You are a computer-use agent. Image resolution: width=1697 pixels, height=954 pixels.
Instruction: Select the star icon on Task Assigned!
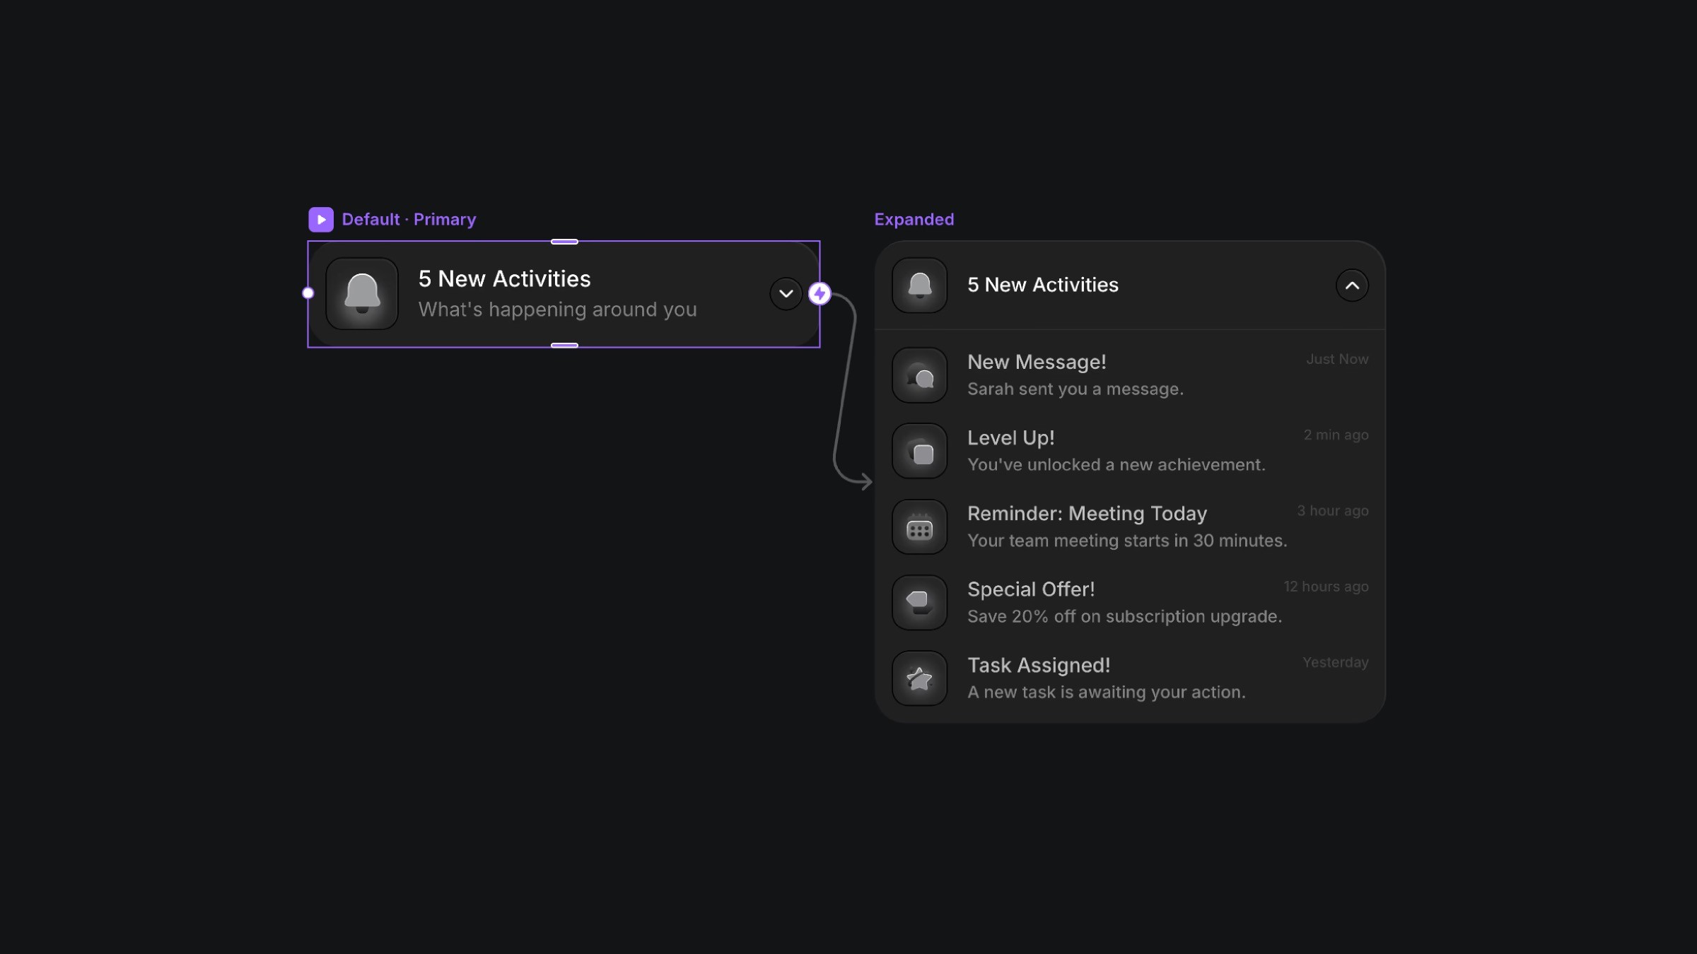[x=919, y=678]
